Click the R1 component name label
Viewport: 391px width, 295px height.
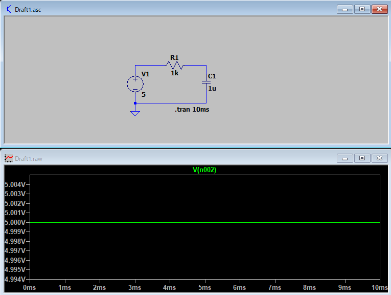tap(174, 57)
